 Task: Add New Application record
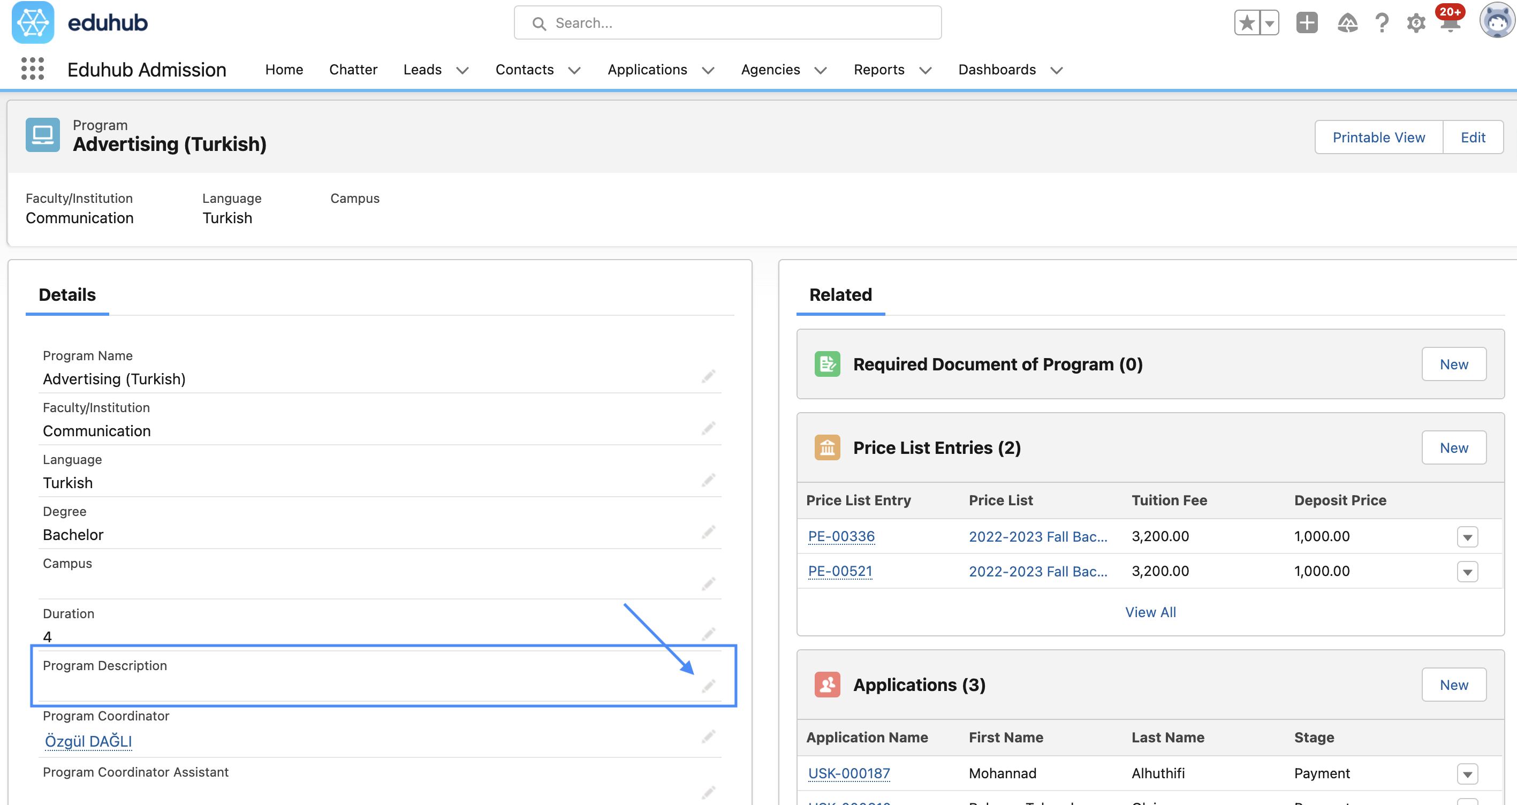[1453, 684]
